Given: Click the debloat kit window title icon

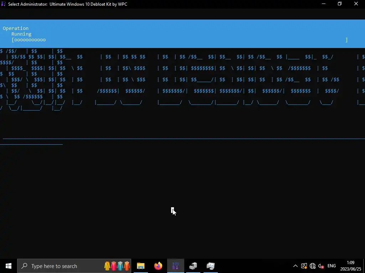Looking at the screenshot, I should tap(3, 4).
